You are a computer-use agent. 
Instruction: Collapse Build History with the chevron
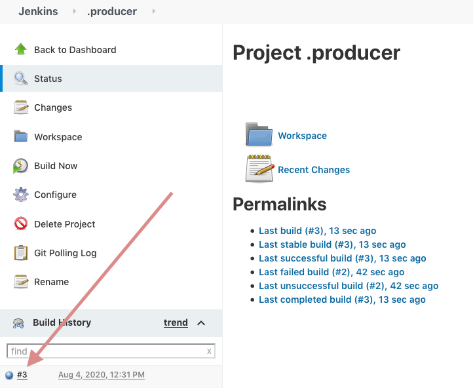[201, 323]
